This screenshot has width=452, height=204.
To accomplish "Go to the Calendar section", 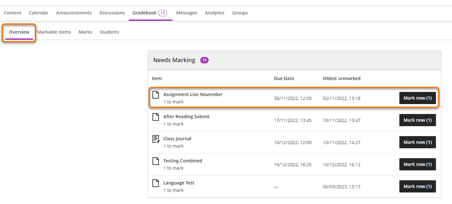I will pyautogui.click(x=39, y=13).
